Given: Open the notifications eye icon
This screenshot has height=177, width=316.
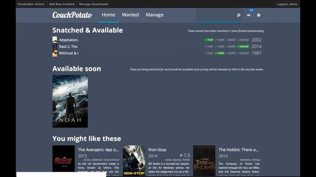Looking at the screenshot, I should click(249, 15).
